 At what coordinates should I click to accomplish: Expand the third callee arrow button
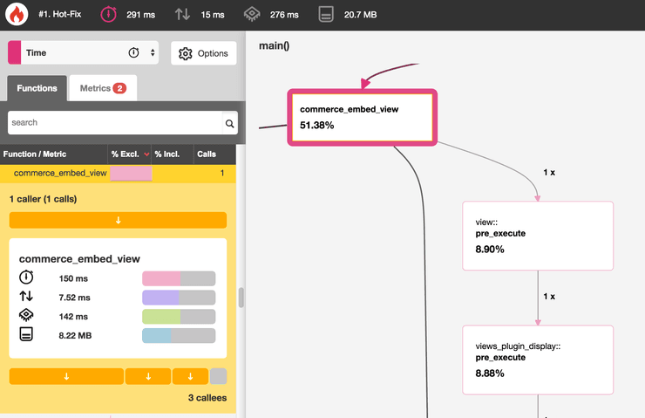[190, 376]
